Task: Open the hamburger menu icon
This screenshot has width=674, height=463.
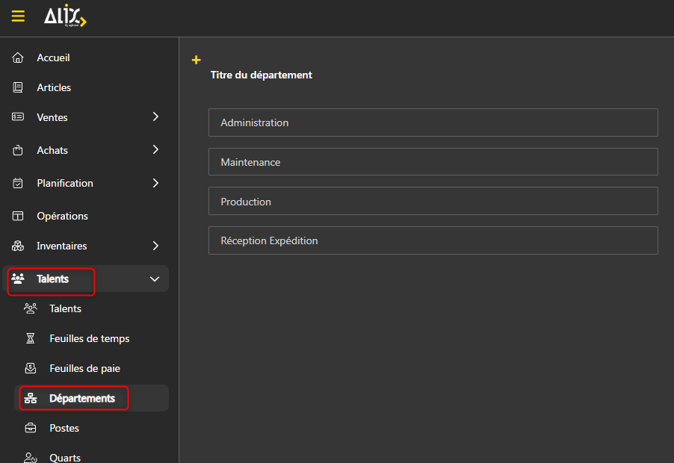Action: [18, 16]
